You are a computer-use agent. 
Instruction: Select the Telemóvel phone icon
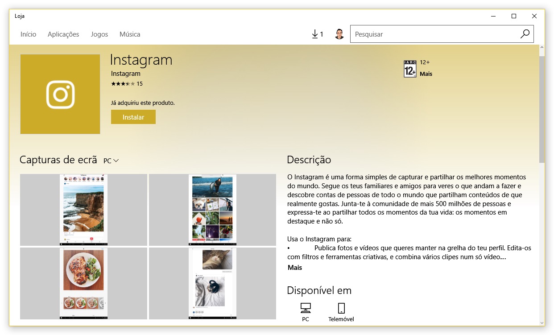point(341,308)
